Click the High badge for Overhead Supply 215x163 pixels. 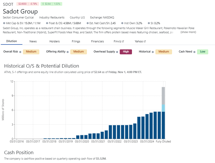pyautogui.click(x=126, y=52)
